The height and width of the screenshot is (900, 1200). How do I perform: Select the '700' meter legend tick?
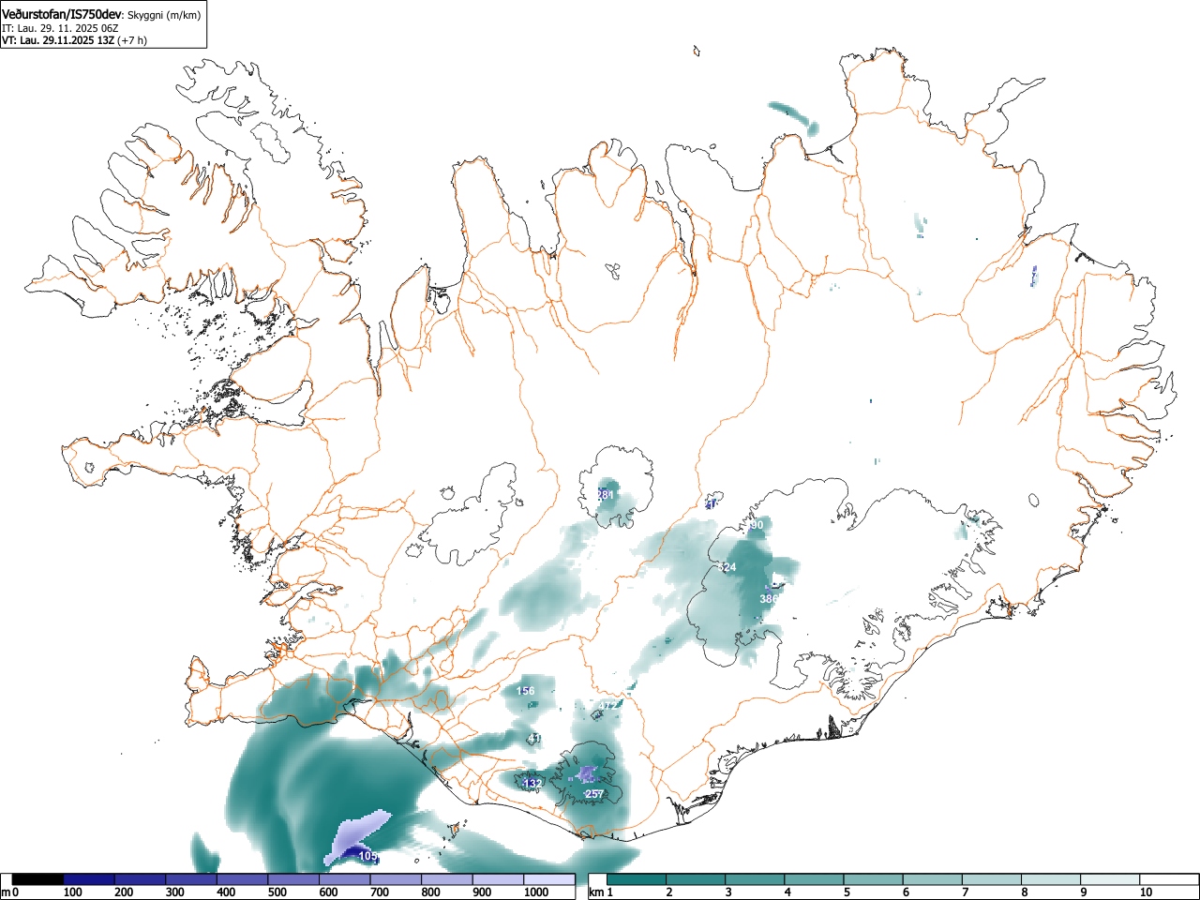click(379, 892)
